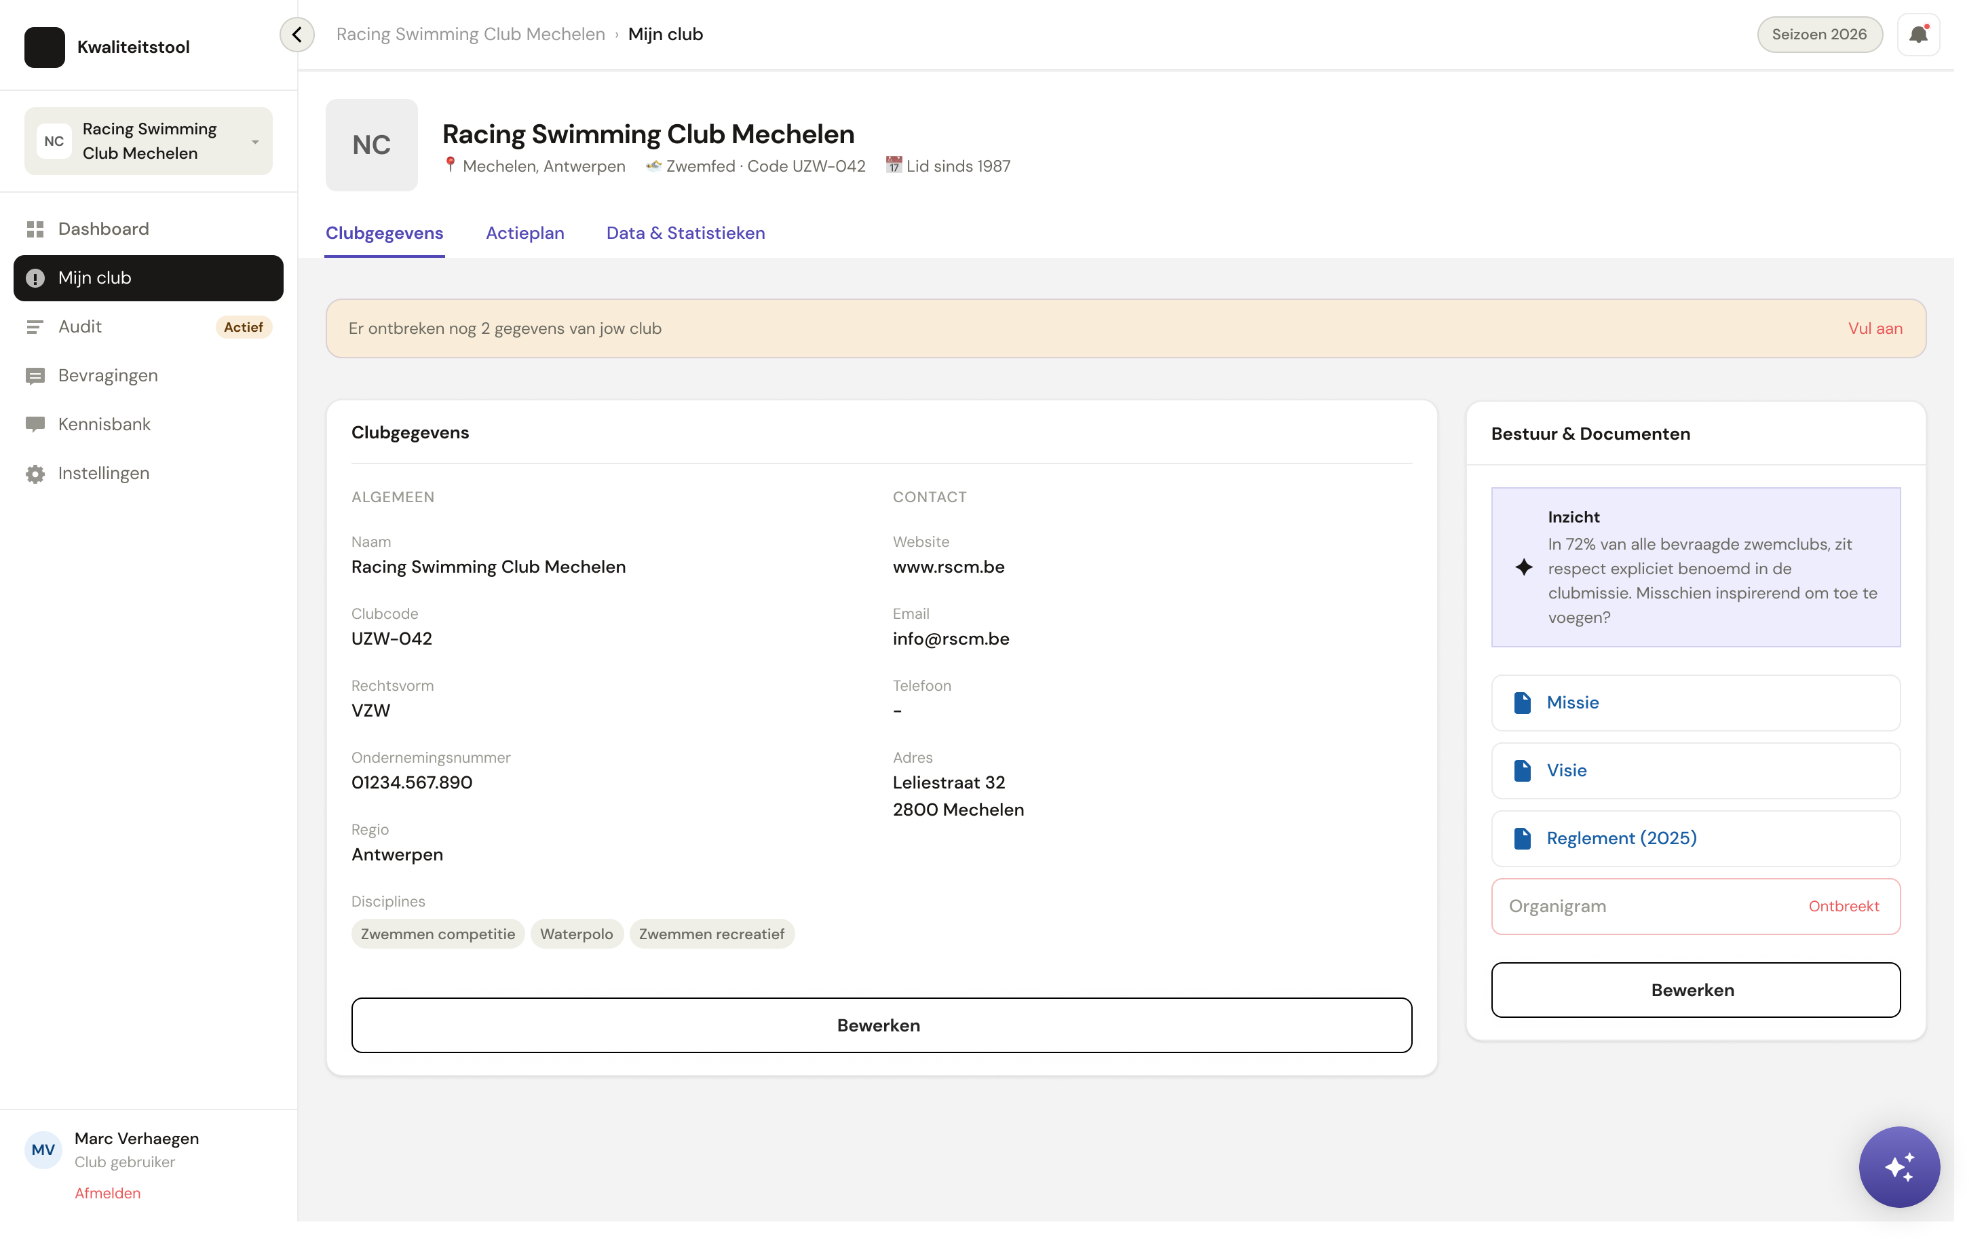The width and height of the screenshot is (1984, 1254).
Task: Click the Zwemmen recreatief discipline chip
Action: pos(712,934)
